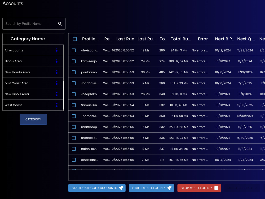Select the New Florida Area category
The image size is (265, 199).
(x=33, y=72)
